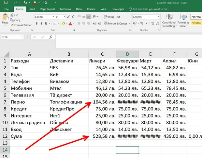The image size is (202, 158).
Task: Open fill color dropdown arrow
Action: pos(67,24)
